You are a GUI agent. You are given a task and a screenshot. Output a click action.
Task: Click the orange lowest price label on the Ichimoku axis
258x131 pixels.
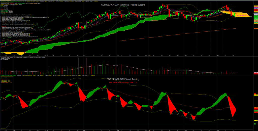click(x=255, y=28)
